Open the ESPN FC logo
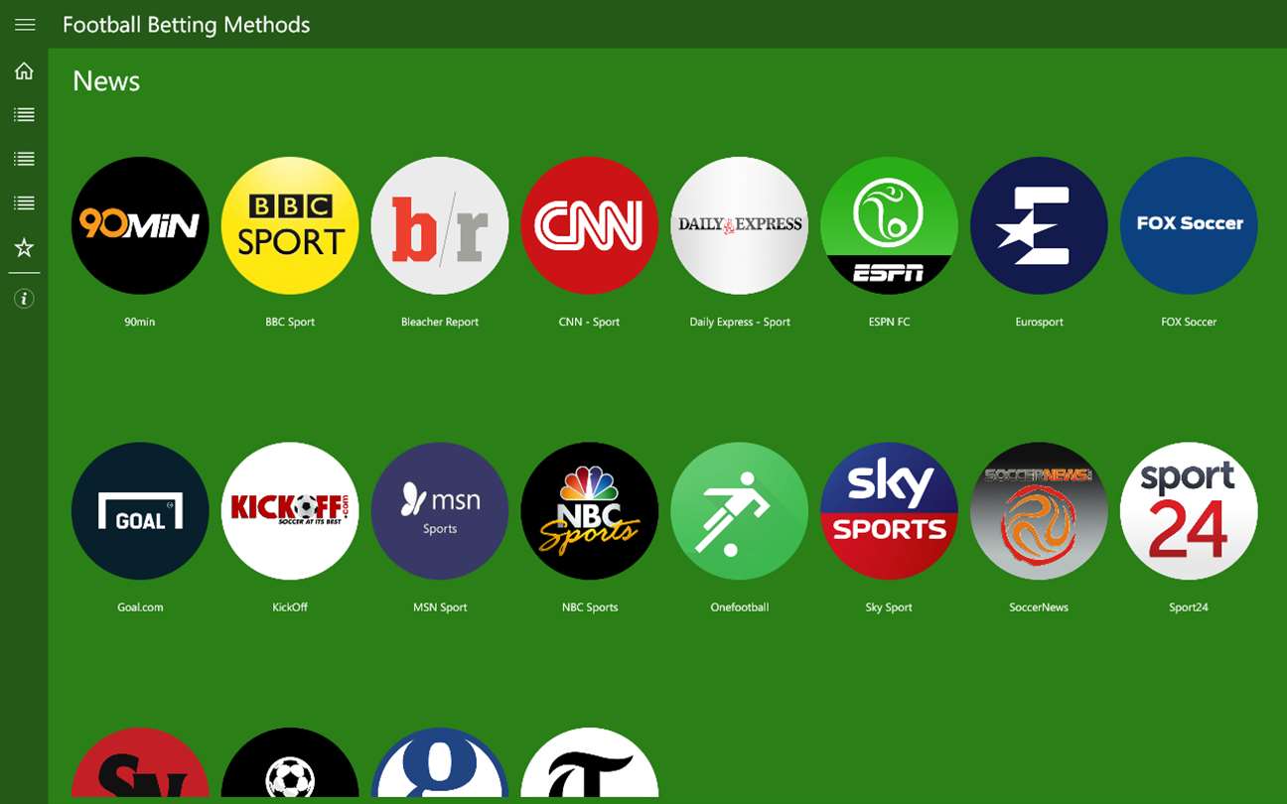The width and height of the screenshot is (1287, 804). tap(890, 225)
